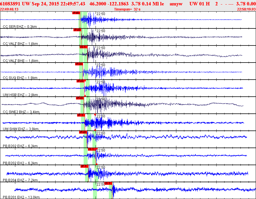Image resolution: width=256 pixels, height=199 pixels.
Task: Select the PB B201 EH2 -- 13.0km label
Action: 21,197
